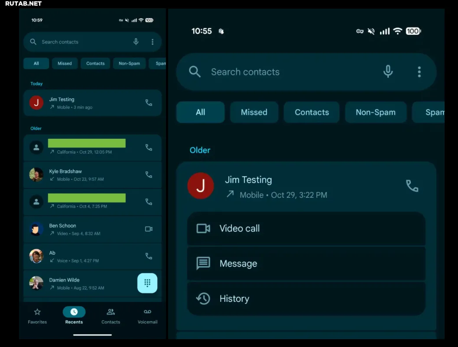Tap the Today section header
Image resolution: width=458 pixels, height=347 pixels.
coord(36,84)
